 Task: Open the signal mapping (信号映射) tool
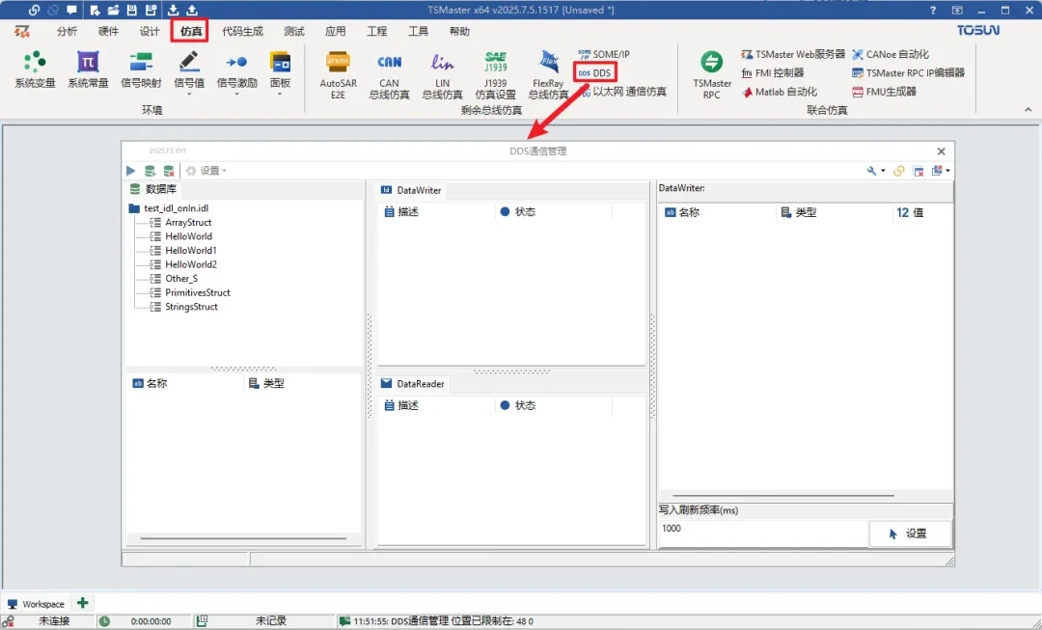coord(141,70)
